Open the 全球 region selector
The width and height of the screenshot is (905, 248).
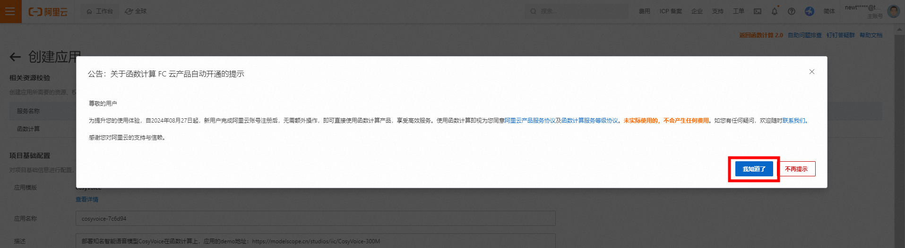coord(136,11)
